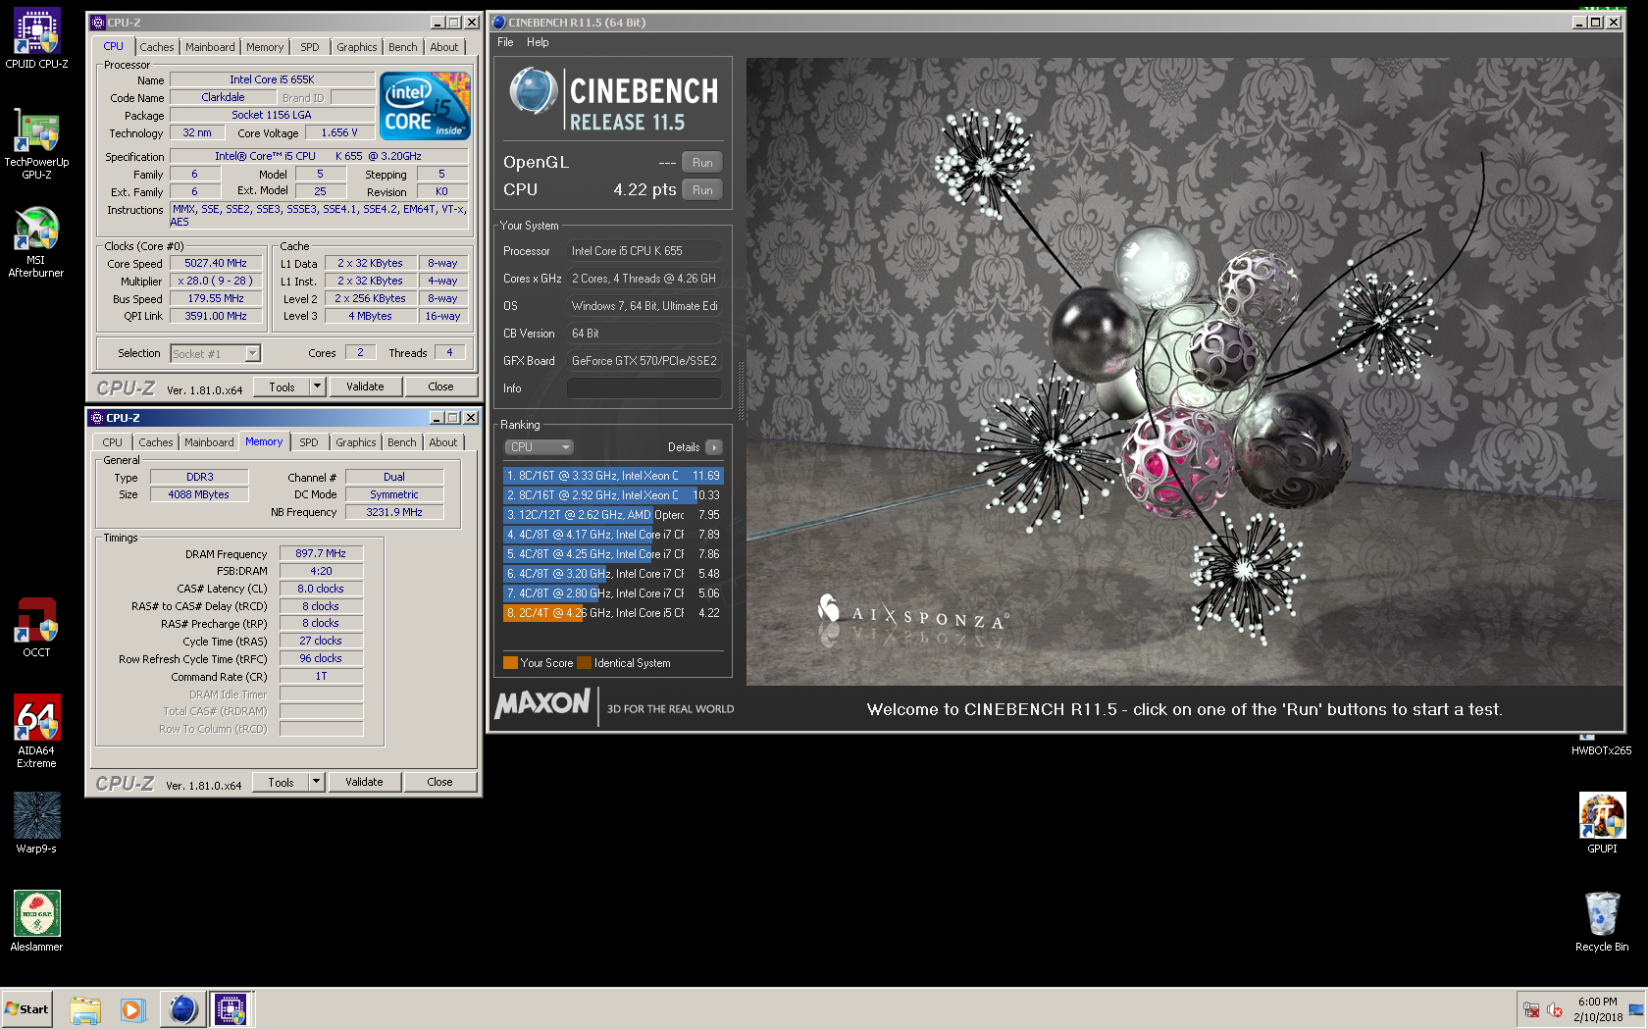Click top CPU-Z window title icon
The width and height of the screenshot is (1648, 1030).
point(97,23)
